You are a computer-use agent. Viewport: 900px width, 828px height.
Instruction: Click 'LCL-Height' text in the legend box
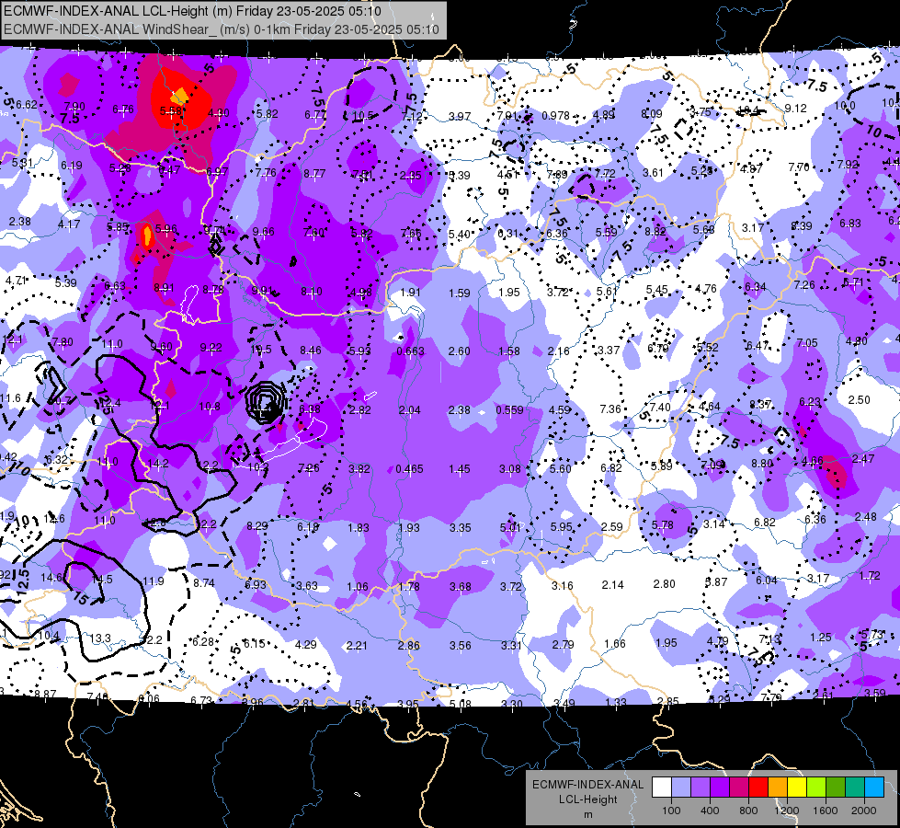pos(587,799)
